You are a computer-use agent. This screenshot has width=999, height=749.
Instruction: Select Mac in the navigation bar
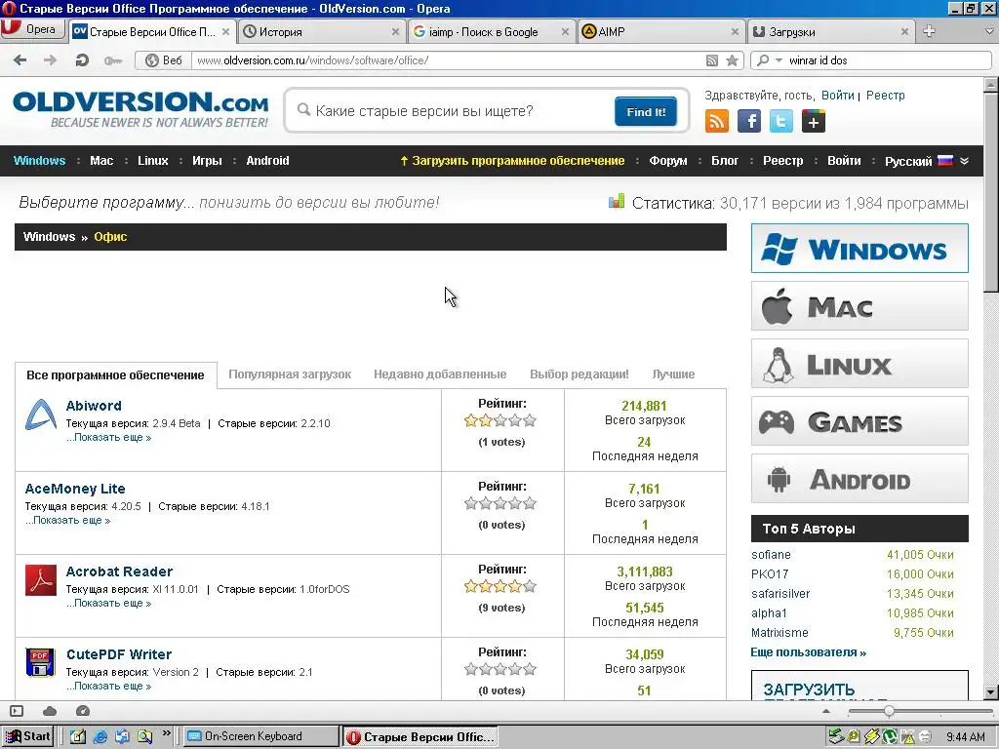101,161
